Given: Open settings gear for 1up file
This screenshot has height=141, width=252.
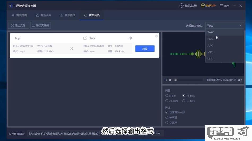Looking at the screenshot, I should point(130,38).
